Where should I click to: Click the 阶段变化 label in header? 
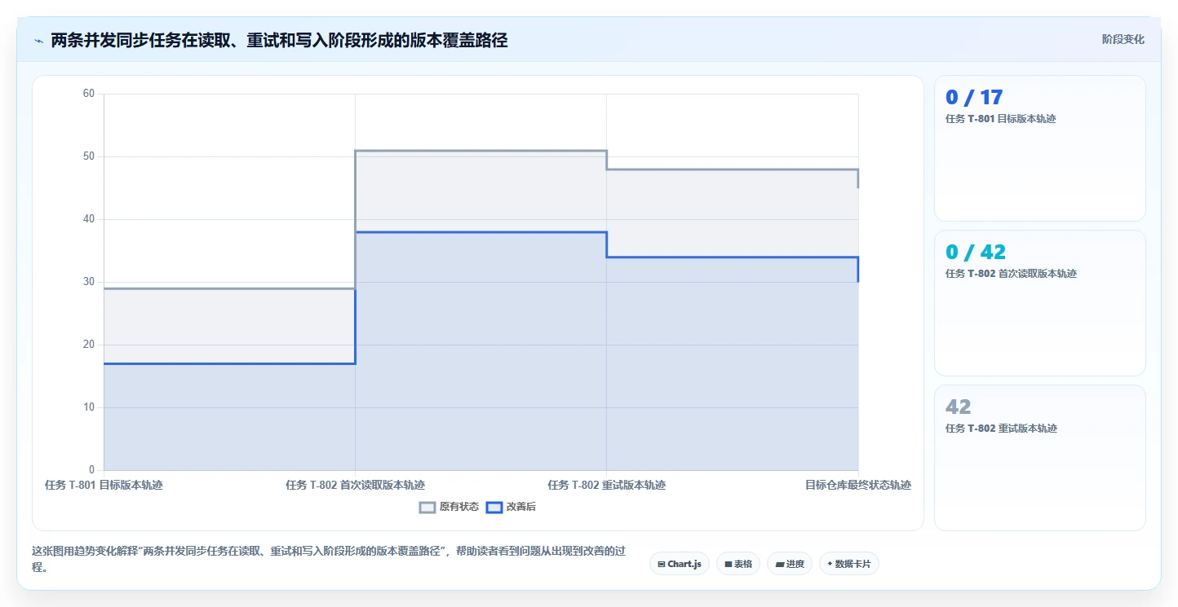(x=1123, y=39)
